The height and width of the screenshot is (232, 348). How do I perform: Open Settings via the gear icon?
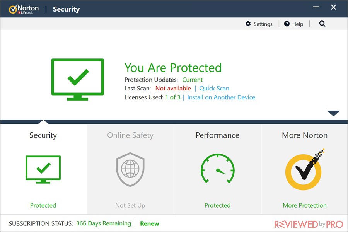coord(248,24)
